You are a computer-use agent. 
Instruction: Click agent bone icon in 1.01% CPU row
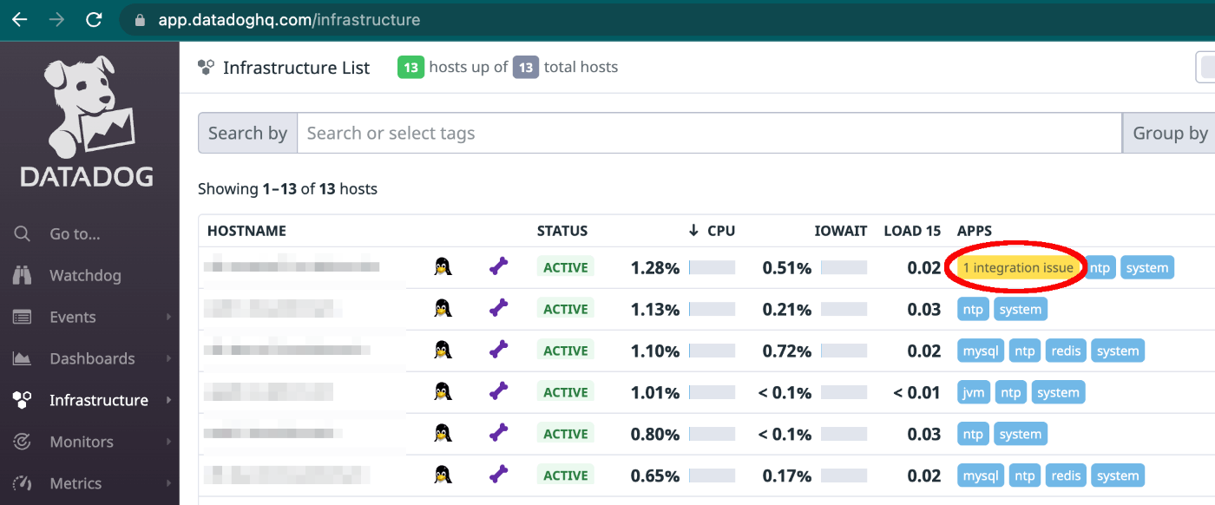tap(498, 391)
